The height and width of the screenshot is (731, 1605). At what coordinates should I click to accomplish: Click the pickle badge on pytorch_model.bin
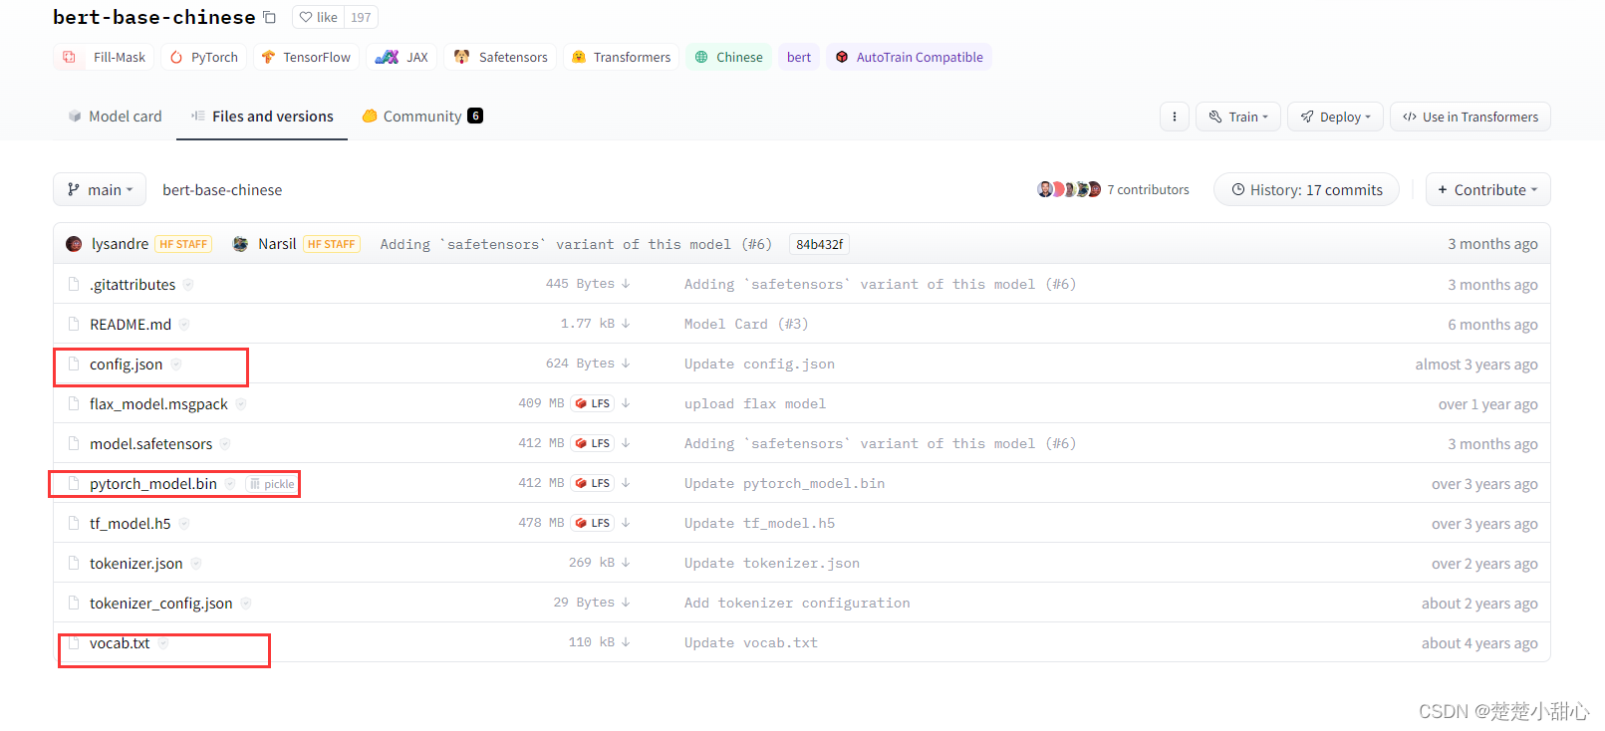pos(272,484)
